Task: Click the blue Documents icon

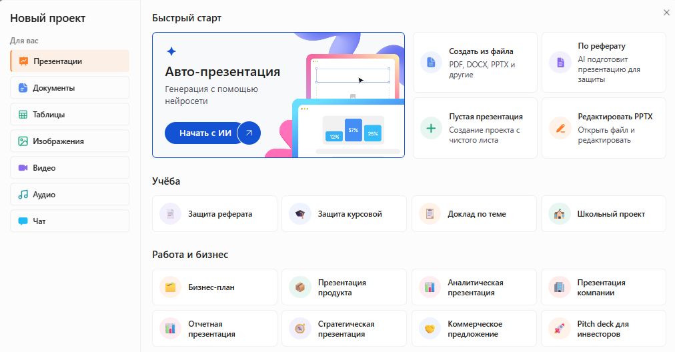Action: pyautogui.click(x=23, y=88)
